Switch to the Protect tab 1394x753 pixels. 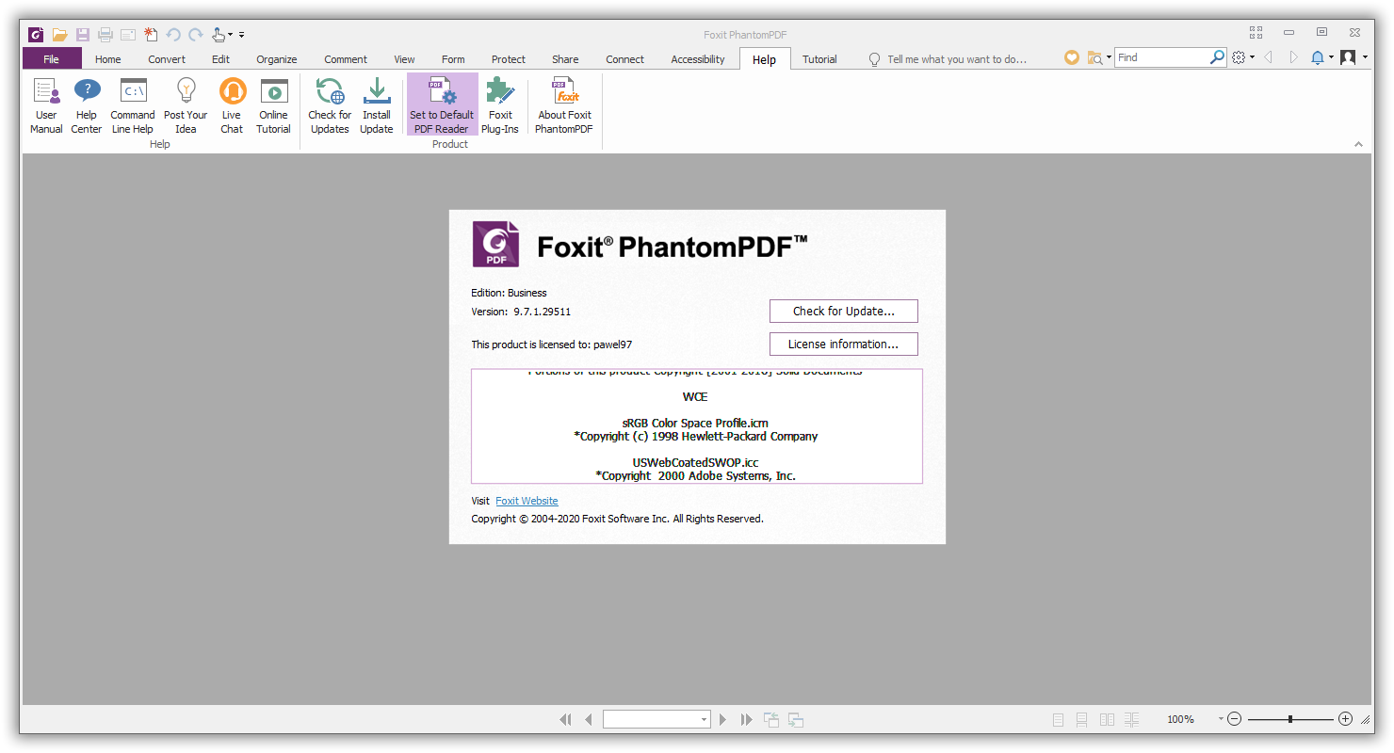coord(509,58)
